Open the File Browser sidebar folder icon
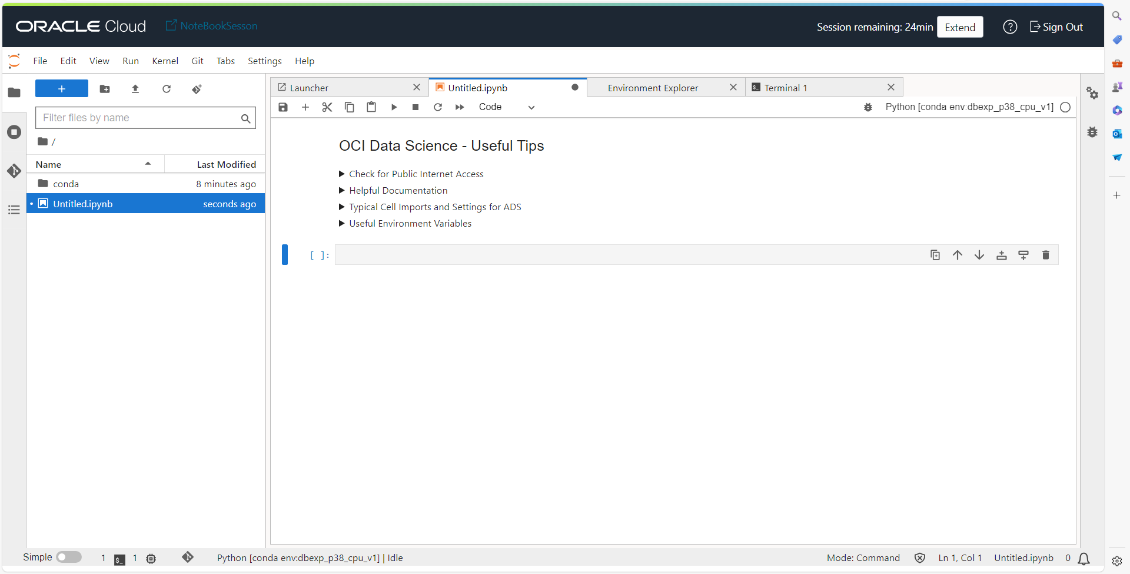 14,92
